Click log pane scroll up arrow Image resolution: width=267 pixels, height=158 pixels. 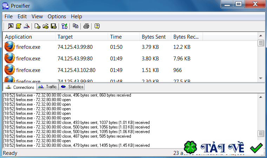(x=261, y=97)
